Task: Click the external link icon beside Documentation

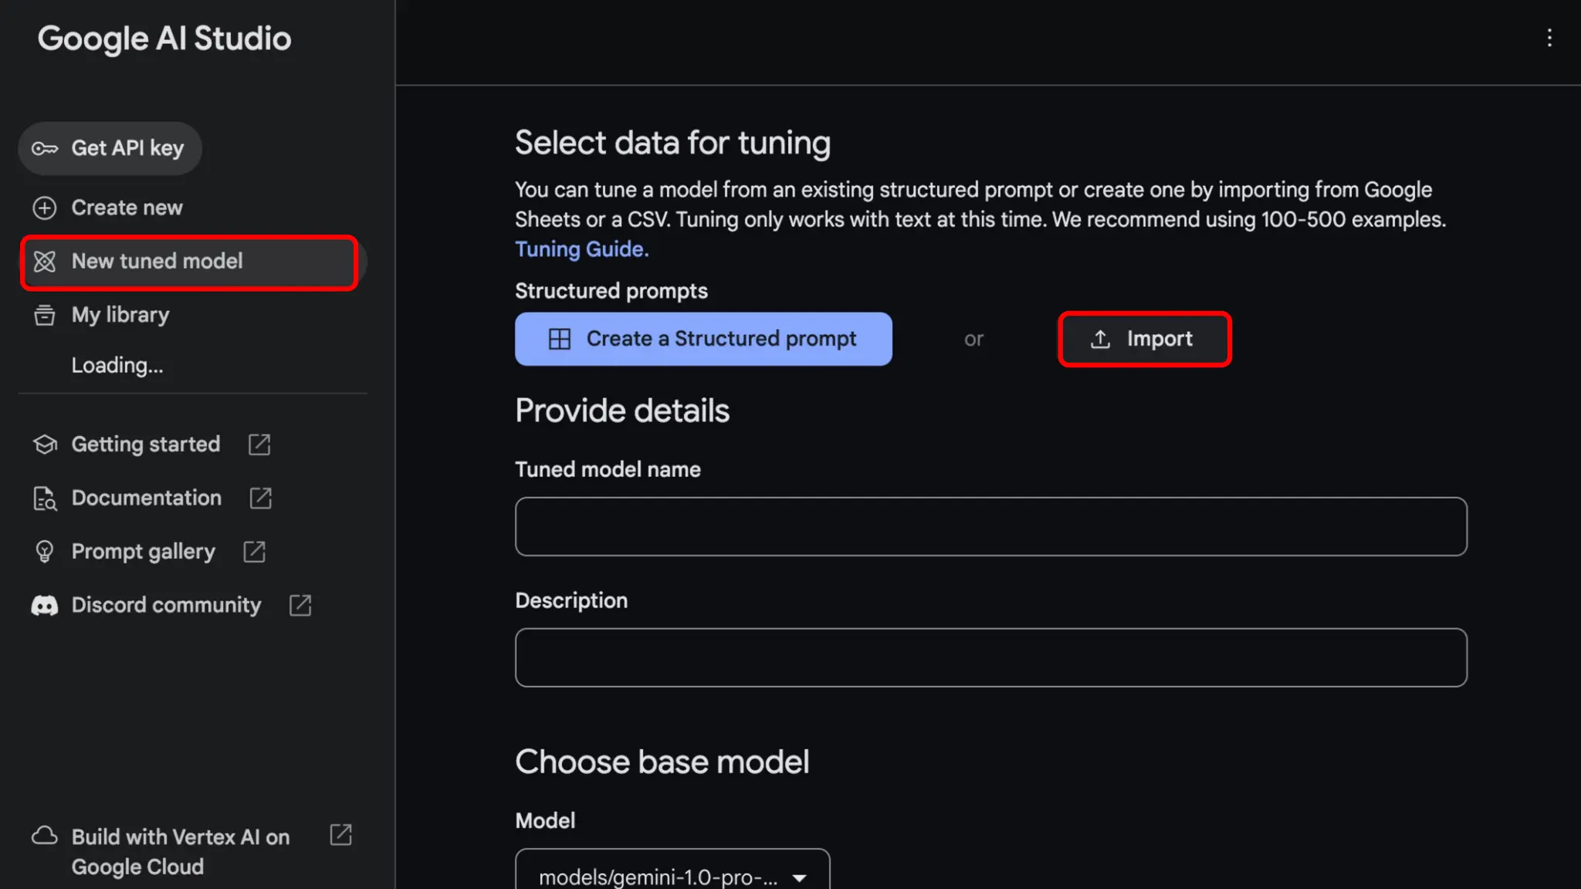Action: pos(261,498)
